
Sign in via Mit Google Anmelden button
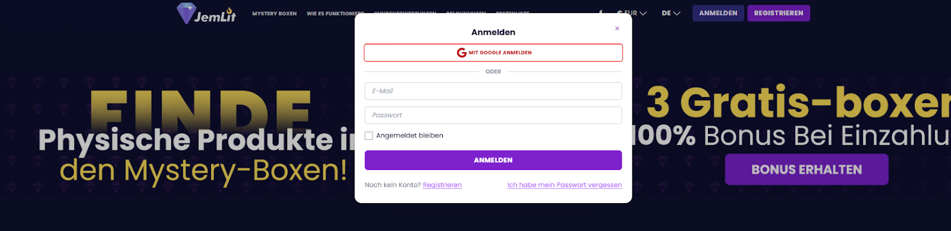pyautogui.click(x=493, y=53)
